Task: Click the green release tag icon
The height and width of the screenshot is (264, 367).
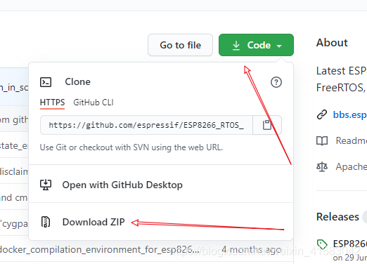Action: 322,244
